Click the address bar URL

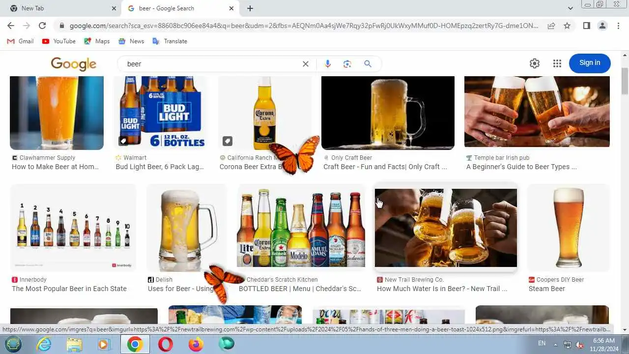(304, 26)
